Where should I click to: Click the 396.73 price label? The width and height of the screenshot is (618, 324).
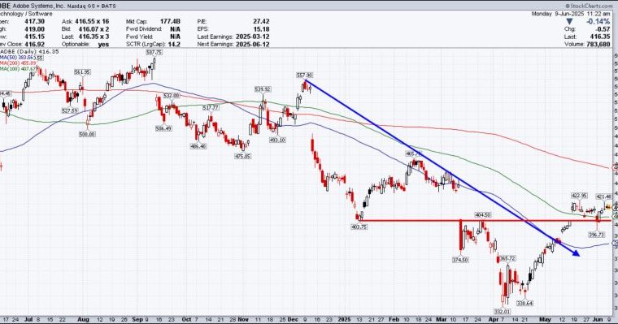coord(596,235)
